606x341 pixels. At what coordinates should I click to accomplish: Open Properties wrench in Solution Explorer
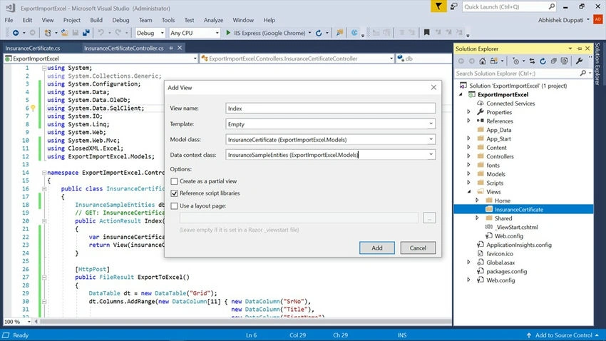click(579, 61)
